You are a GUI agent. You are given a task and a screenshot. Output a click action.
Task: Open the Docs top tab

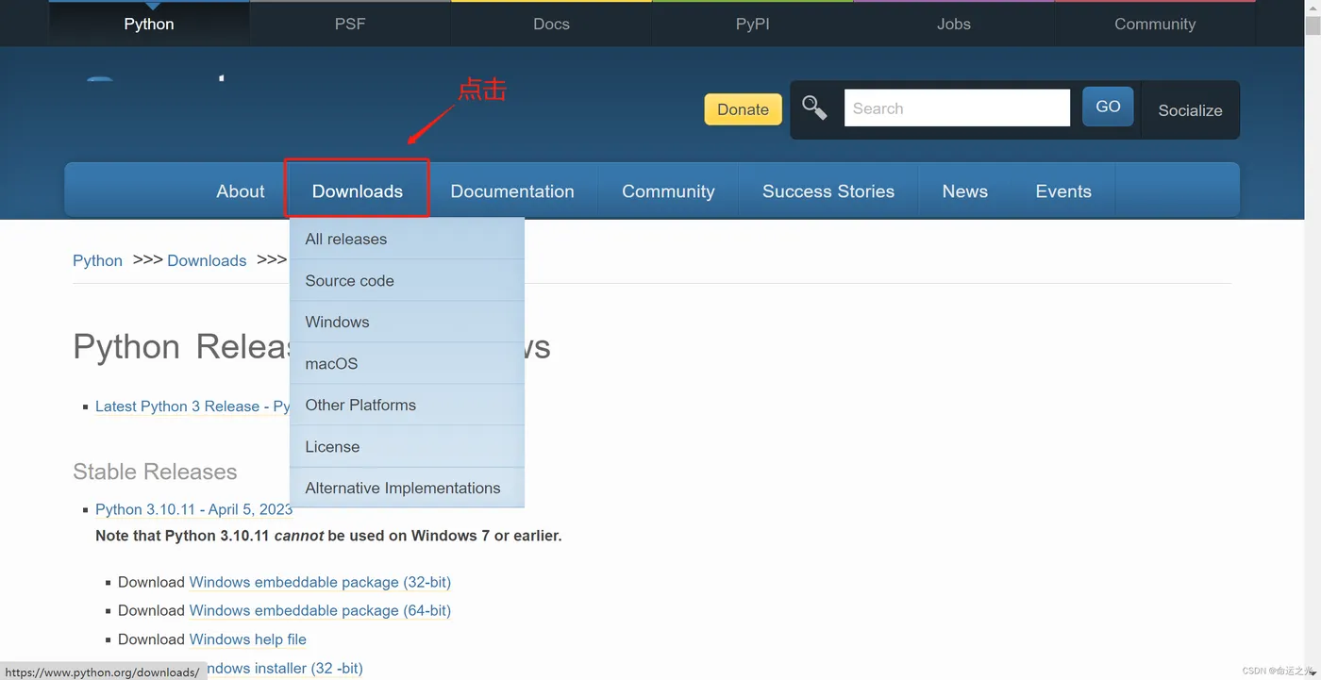(551, 24)
